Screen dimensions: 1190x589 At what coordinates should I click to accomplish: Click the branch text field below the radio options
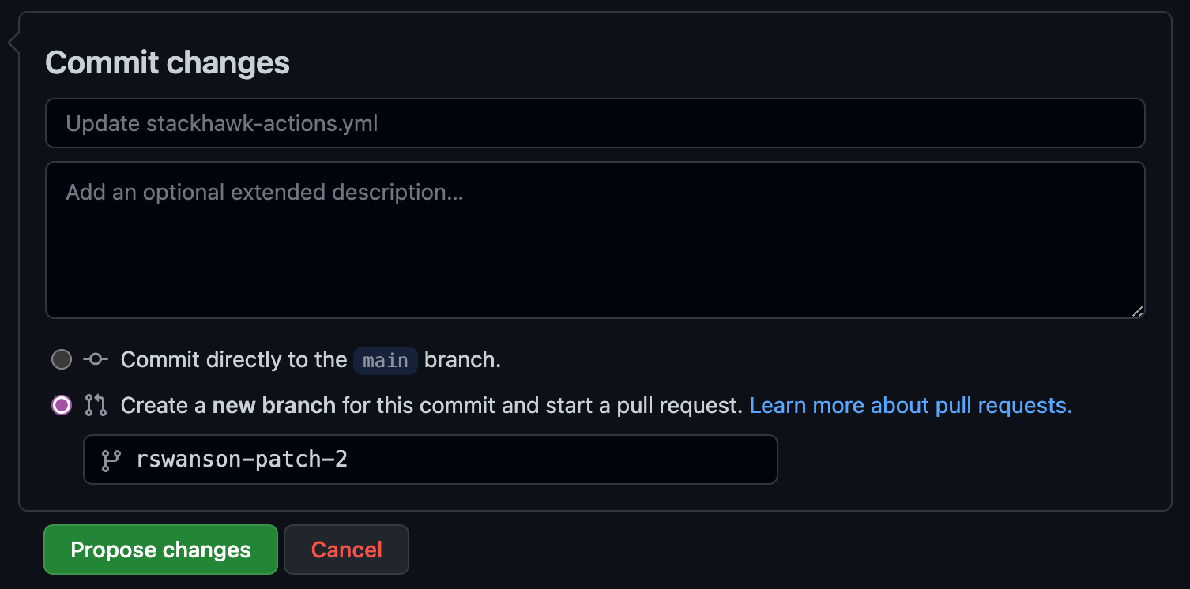pyautogui.click(x=430, y=459)
